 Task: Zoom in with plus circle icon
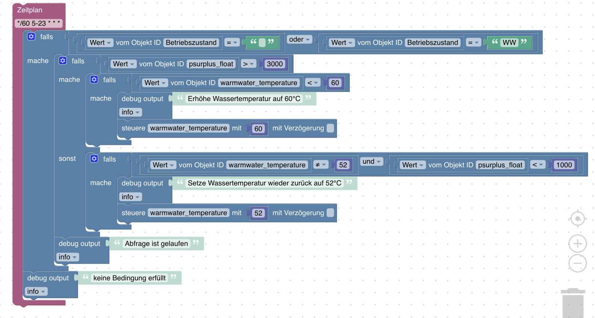[x=578, y=243]
